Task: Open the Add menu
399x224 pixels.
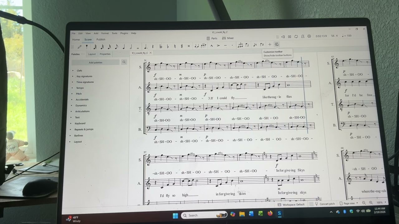Action: pyautogui.click(x=96, y=33)
